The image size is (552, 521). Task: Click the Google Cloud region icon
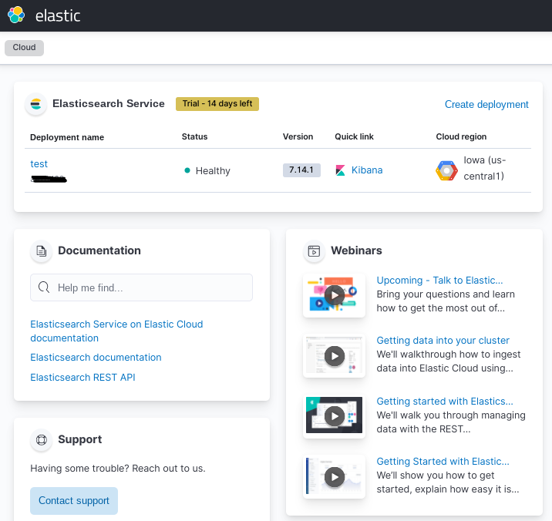coord(446,171)
